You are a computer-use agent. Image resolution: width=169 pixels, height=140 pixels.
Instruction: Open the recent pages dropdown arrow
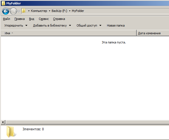point(19,11)
